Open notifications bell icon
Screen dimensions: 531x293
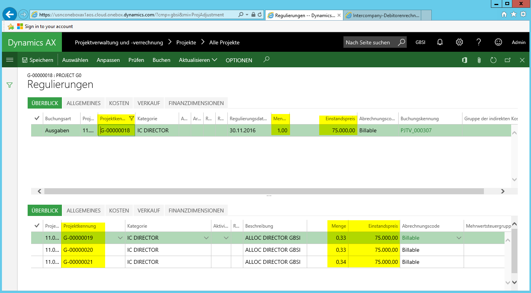[x=440, y=42]
